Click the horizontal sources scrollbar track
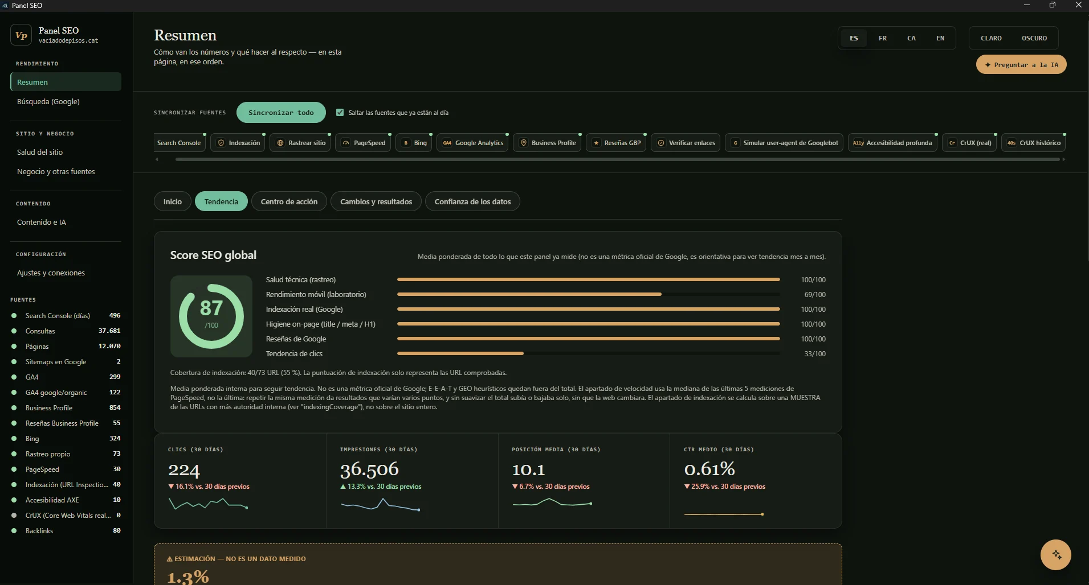Viewport: 1089px width, 585px height. point(618,159)
